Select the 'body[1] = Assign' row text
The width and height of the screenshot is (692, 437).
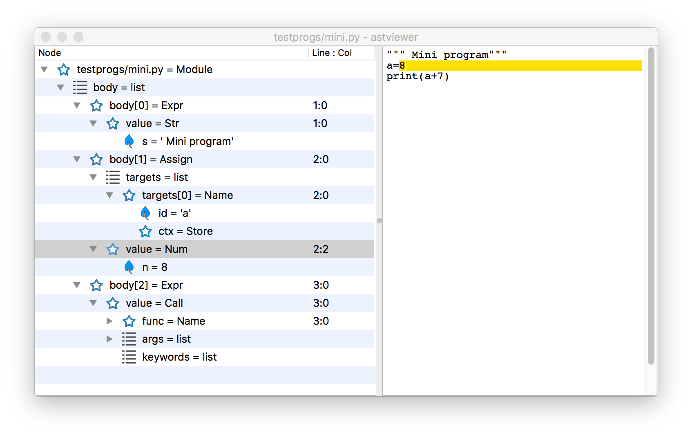151,159
